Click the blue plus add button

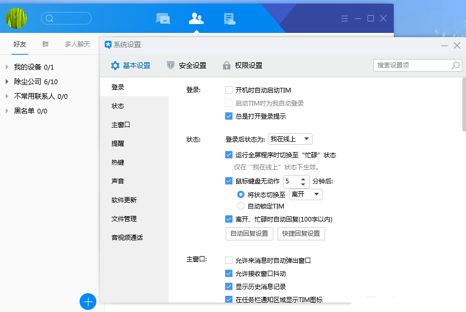coord(88,302)
